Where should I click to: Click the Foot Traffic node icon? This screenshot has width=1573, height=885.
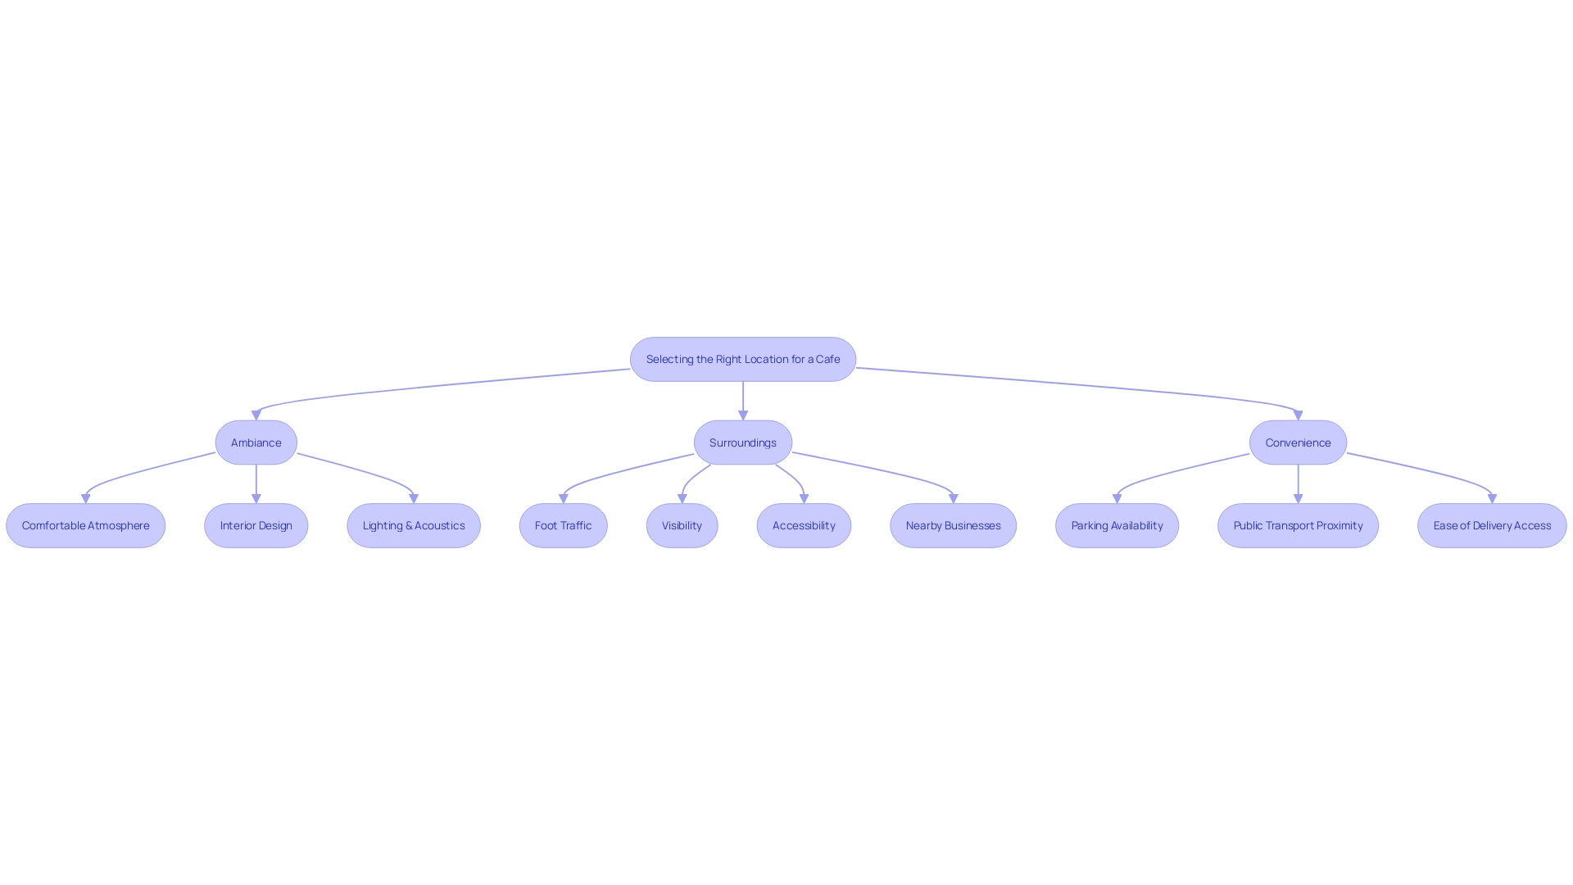[563, 525]
